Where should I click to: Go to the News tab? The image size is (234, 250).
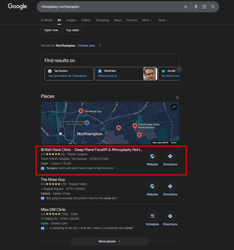click(x=118, y=20)
